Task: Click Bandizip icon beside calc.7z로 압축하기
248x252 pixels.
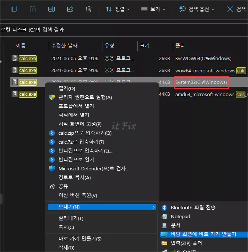Action: (x=52, y=142)
